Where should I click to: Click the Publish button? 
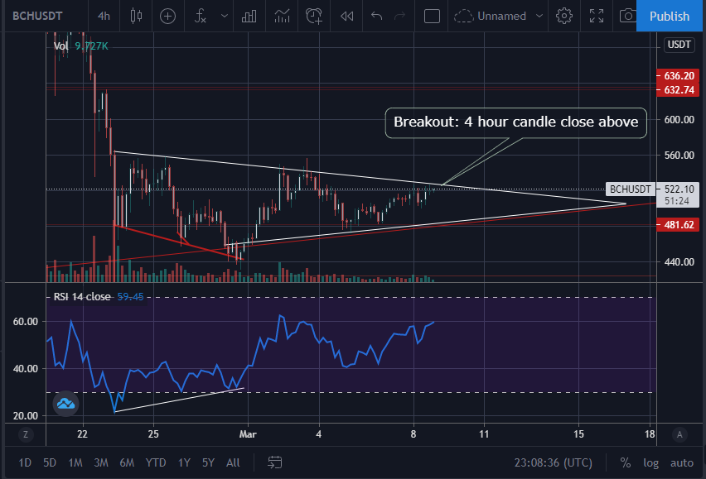pos(669,17)
